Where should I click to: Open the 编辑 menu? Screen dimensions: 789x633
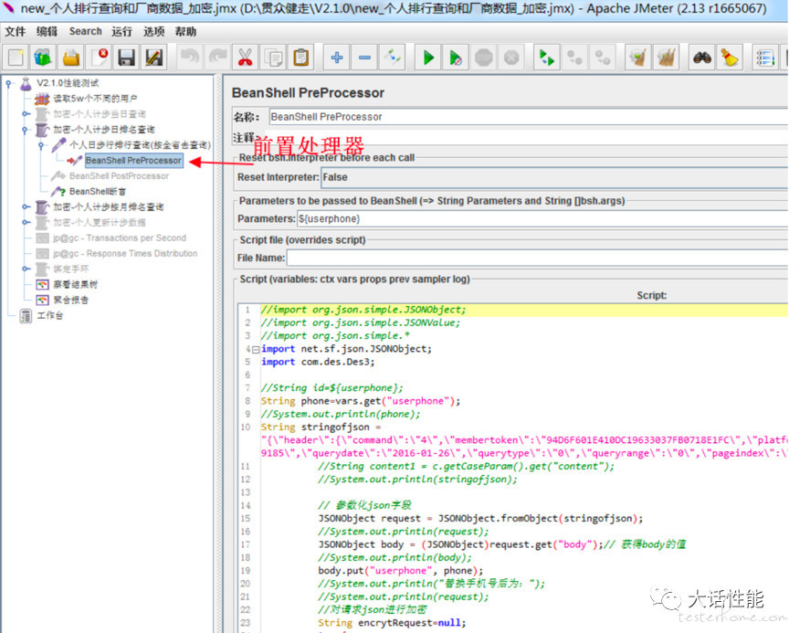[x=47, y=32]
